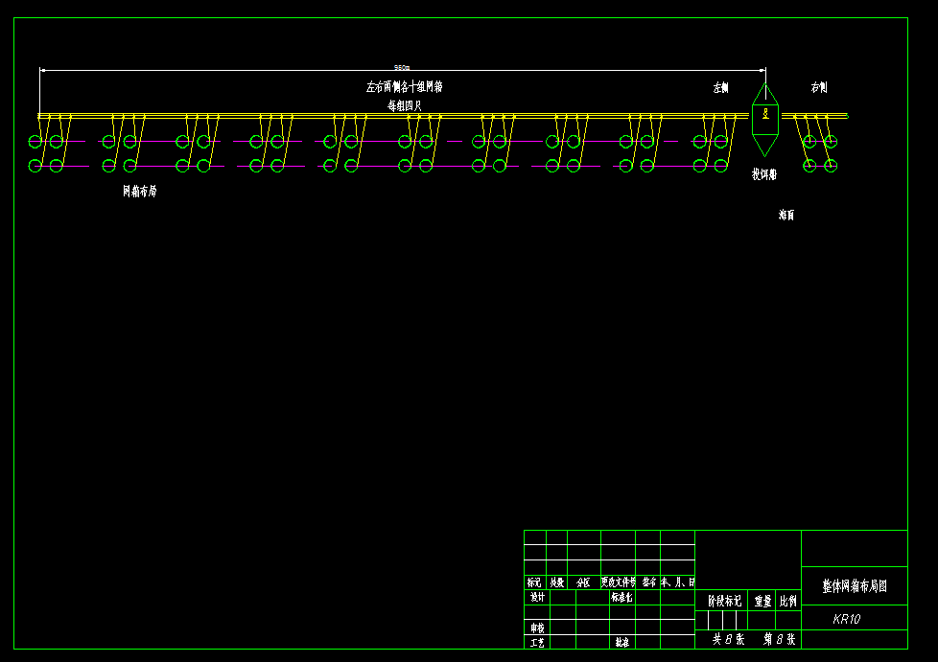938x662 pixels.
Task: Click the title '整体网箱布局图' in the title block
Action: (x=855, y=586)
